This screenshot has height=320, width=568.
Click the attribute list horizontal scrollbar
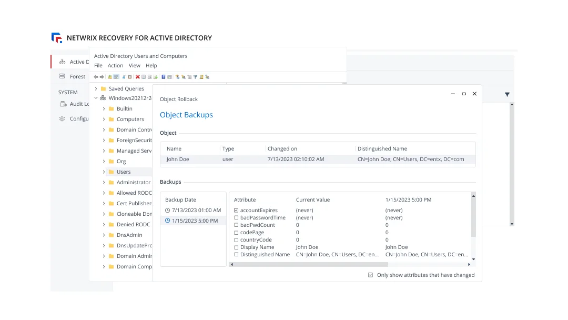[310, 265]
